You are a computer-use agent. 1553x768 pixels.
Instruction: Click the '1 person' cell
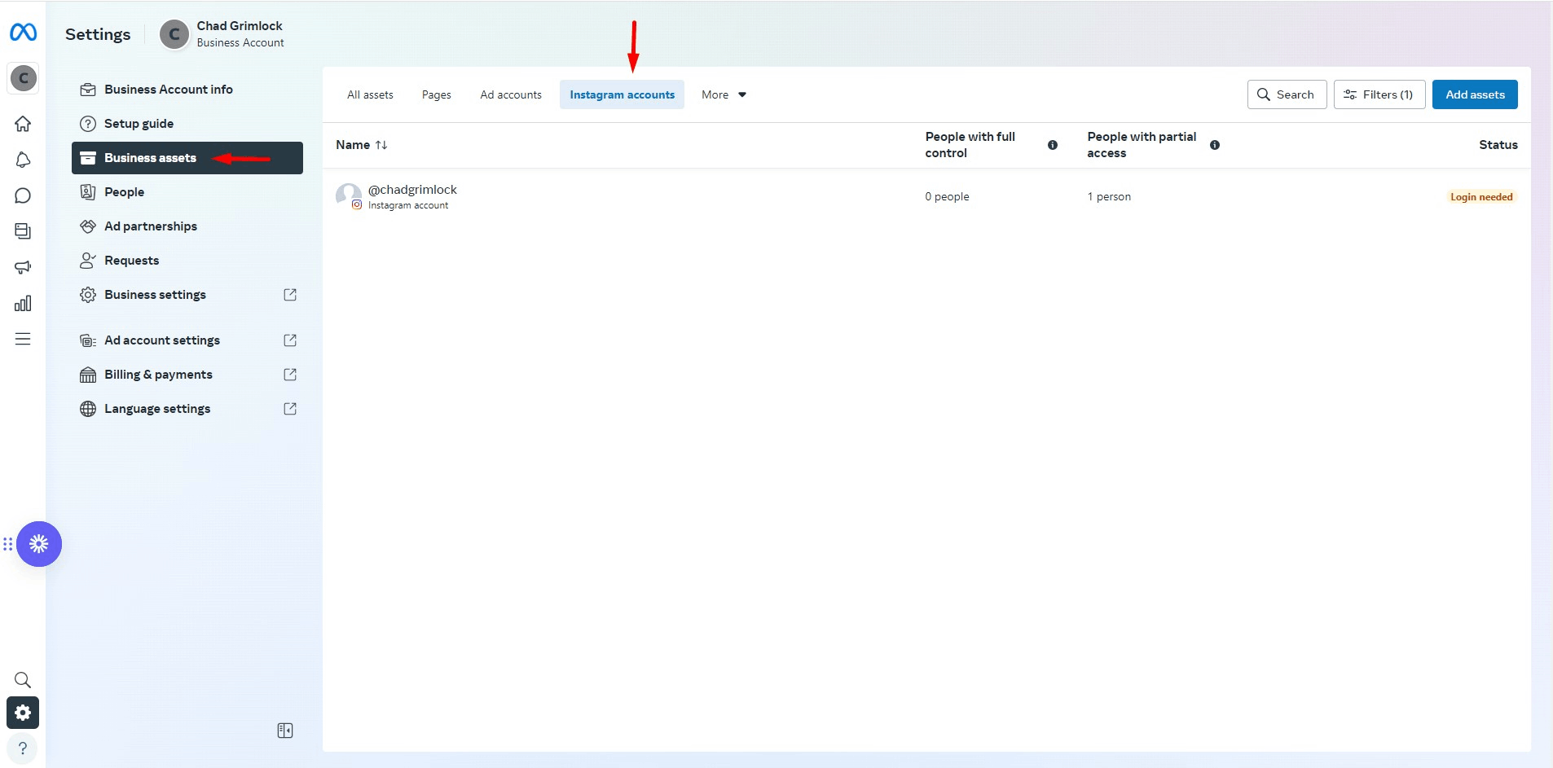coord(1109,197)
